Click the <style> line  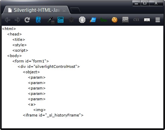pyautogui.click(x=20, y=45)
